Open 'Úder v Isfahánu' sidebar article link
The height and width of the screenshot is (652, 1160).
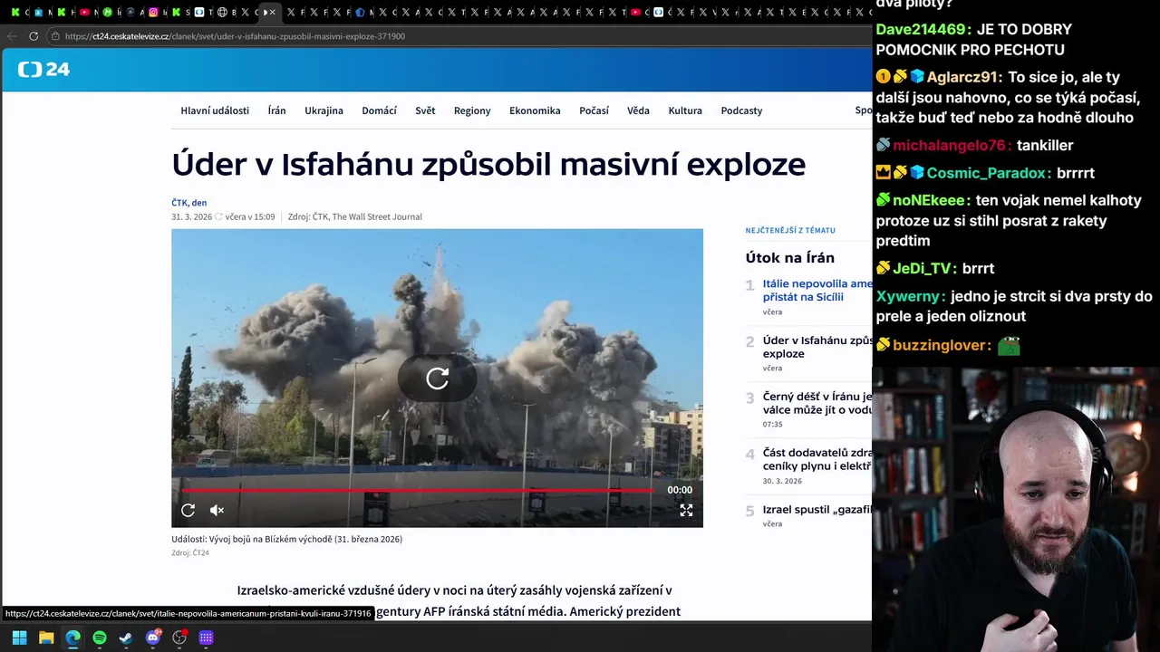(x=816, y=347)
